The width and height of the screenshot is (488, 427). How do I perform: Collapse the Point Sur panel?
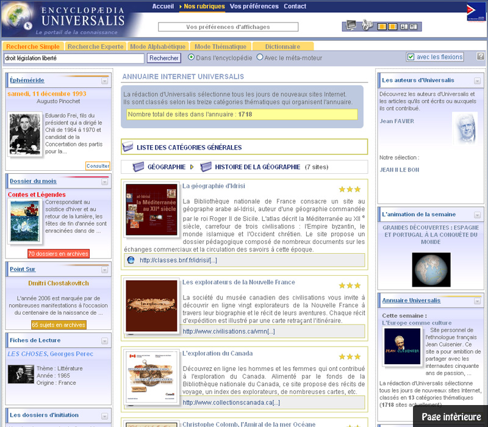pyautogui.click(x=104, y=270)
